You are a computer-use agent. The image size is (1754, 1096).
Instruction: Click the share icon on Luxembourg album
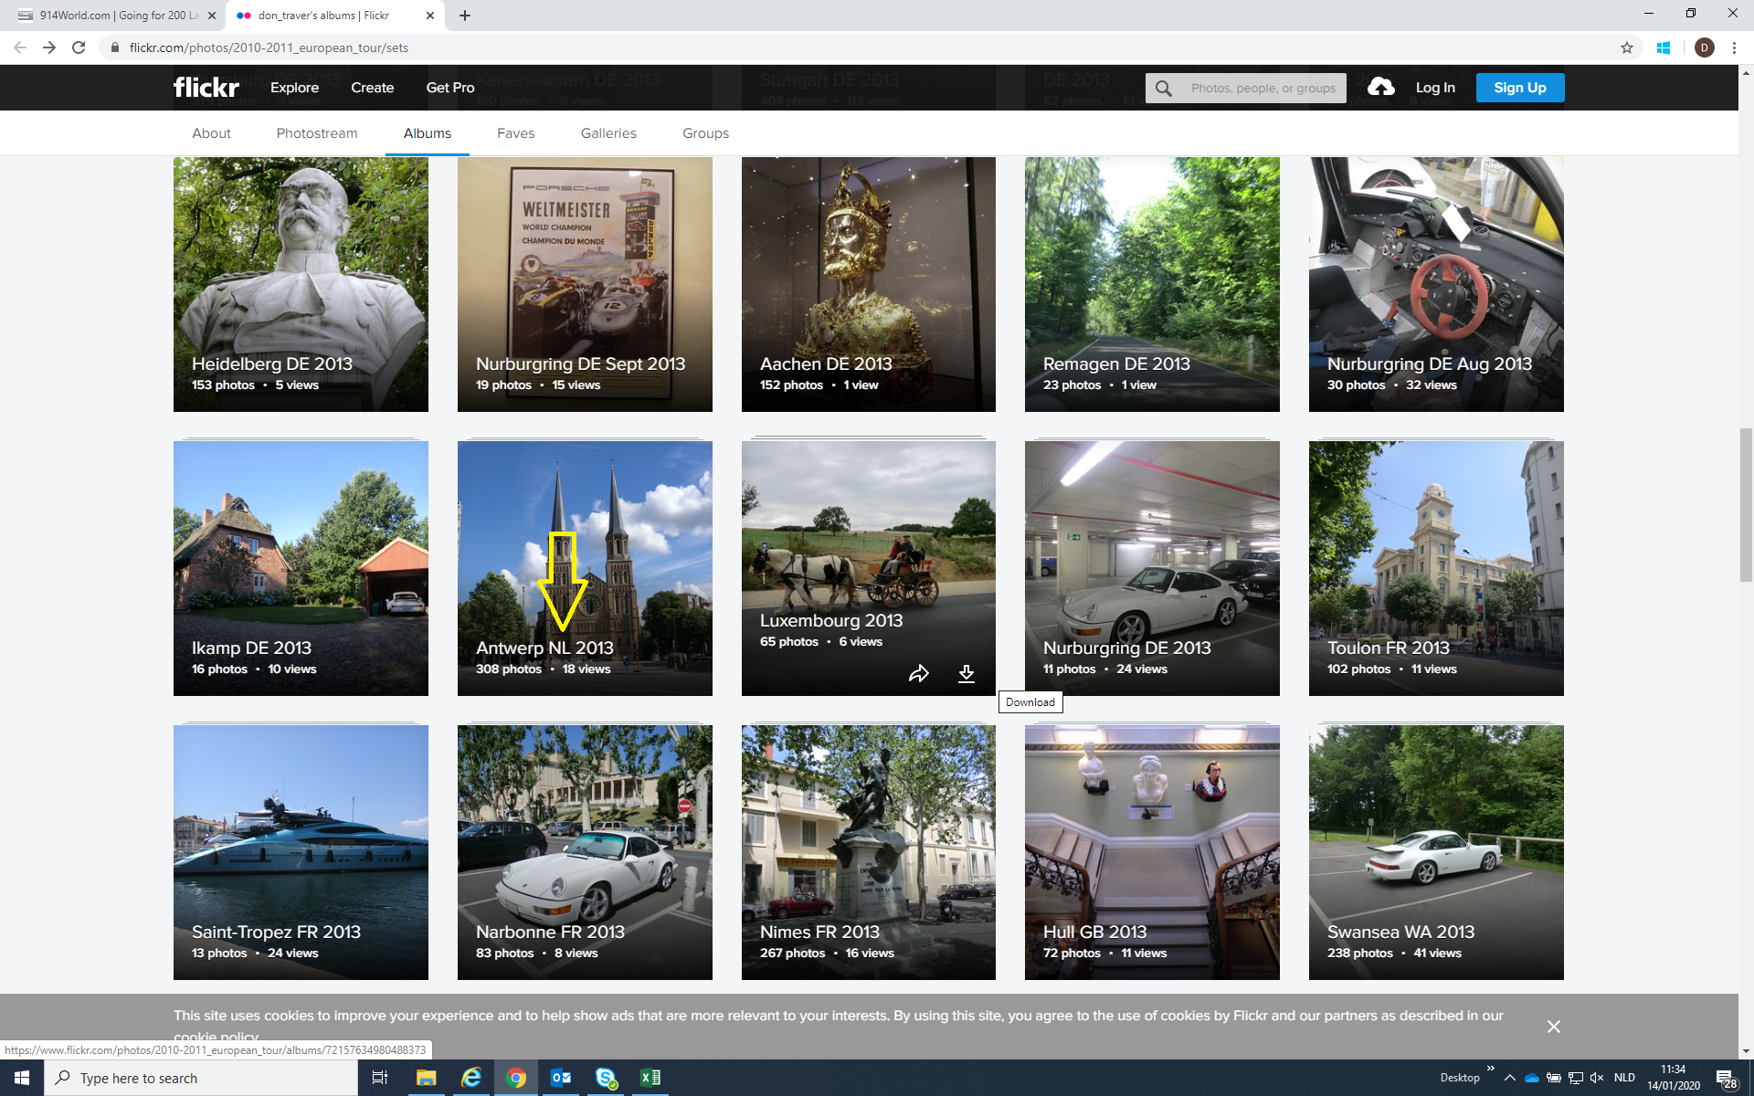(x=918, y=674)
